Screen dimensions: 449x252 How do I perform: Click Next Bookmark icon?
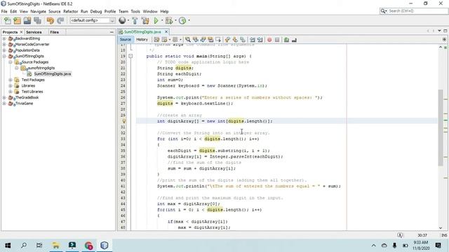click(x=235, y=40)
